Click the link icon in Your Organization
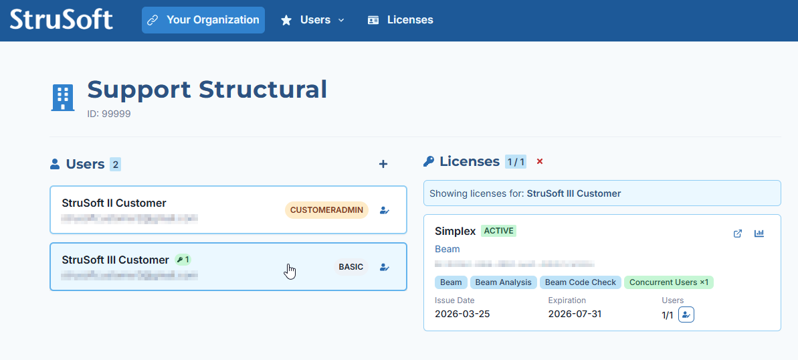798x360 pixels. (152, 20)
